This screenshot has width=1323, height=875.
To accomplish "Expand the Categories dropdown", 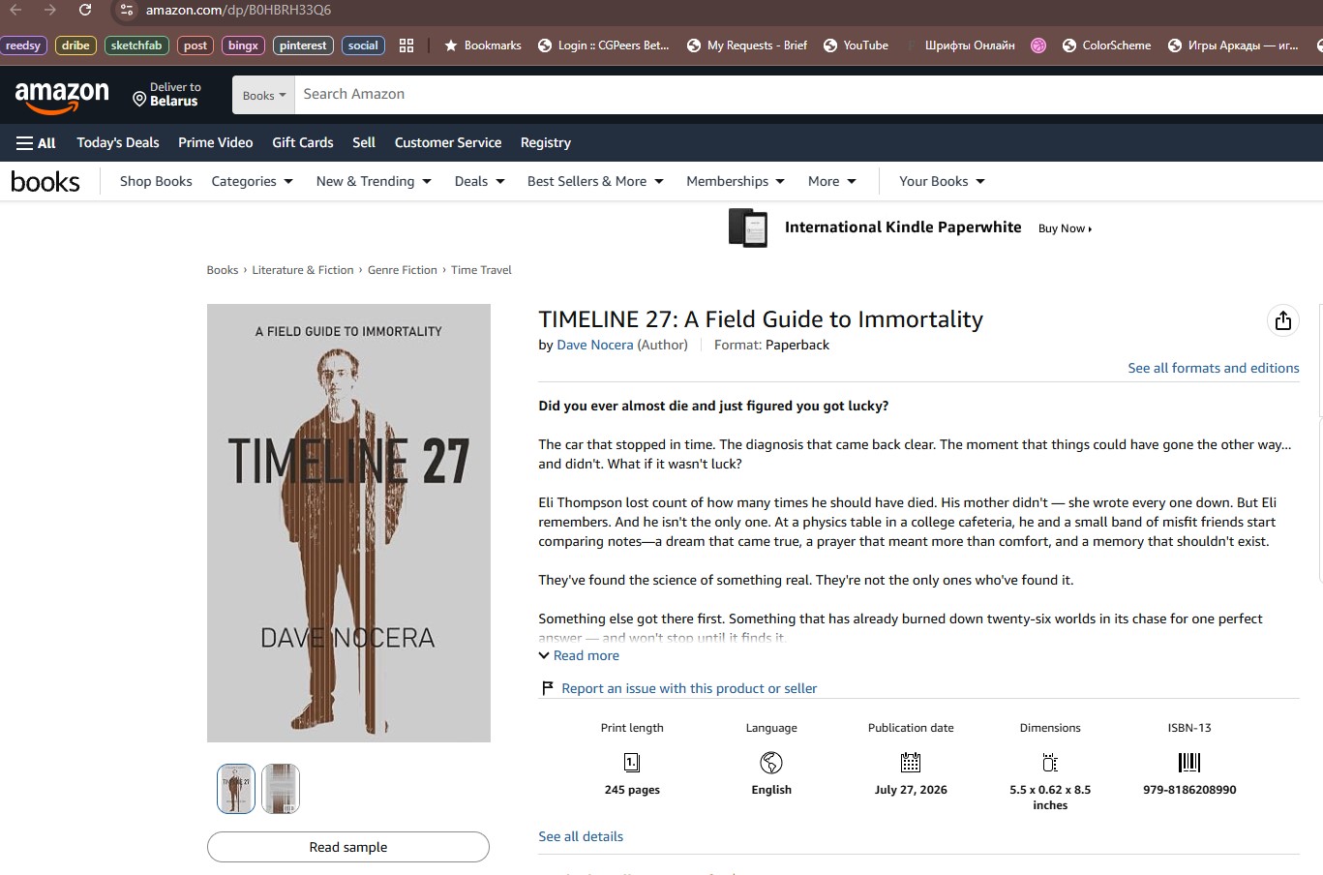I will coord(252,181).
